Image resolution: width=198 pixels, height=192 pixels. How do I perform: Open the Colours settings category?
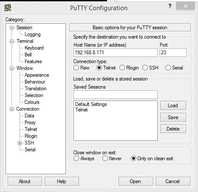click(x=32, y=102)
